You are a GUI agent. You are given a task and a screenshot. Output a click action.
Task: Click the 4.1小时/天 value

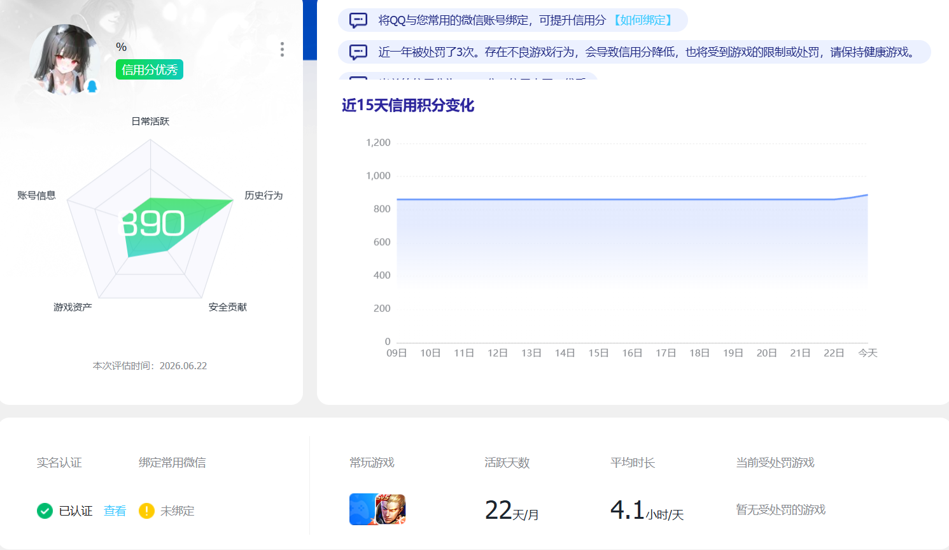pos(647,511)
